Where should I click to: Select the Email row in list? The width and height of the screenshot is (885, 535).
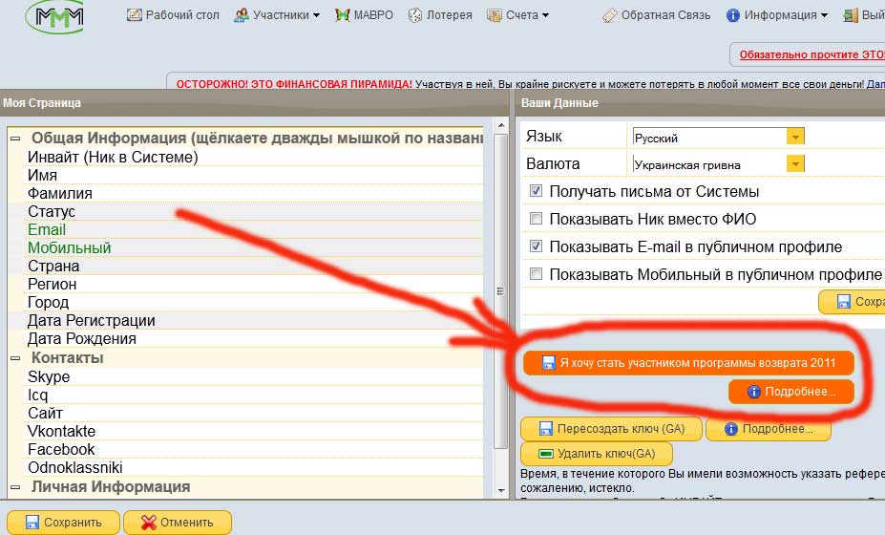point(47,230)
